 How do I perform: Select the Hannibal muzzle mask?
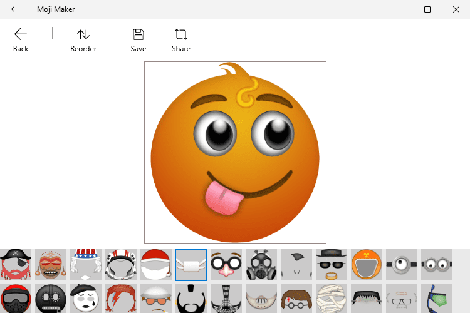point(261,299)
